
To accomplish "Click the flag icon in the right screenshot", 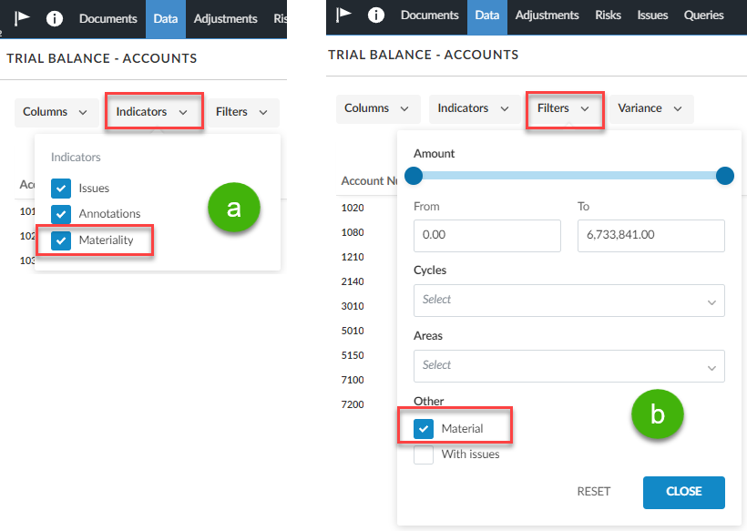I will [x=343, y=15].
